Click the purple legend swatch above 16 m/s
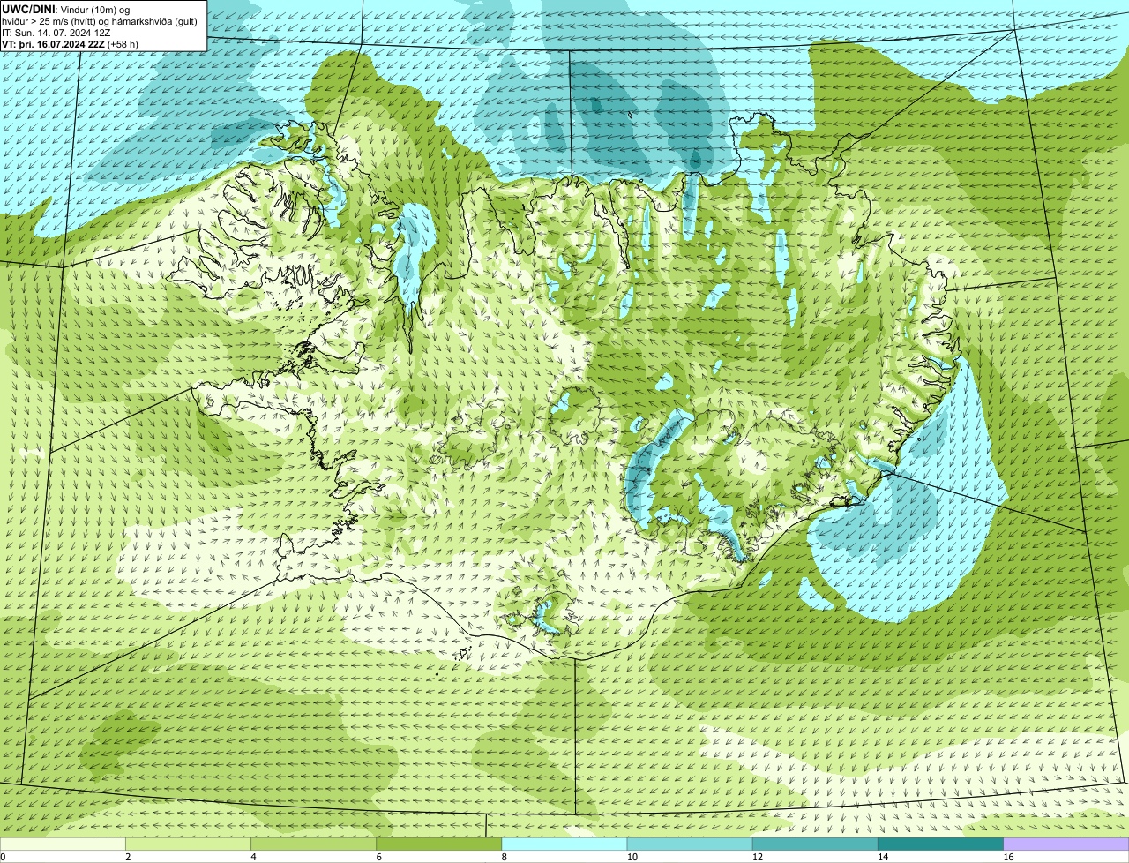 pos(1066,844)
